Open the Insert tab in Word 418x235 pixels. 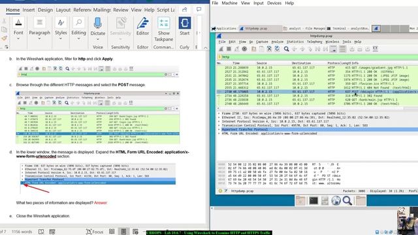pos(29,10)
